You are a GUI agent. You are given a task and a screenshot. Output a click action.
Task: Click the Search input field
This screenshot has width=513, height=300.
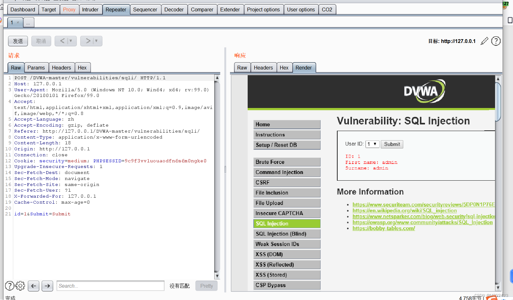(110, 286)
